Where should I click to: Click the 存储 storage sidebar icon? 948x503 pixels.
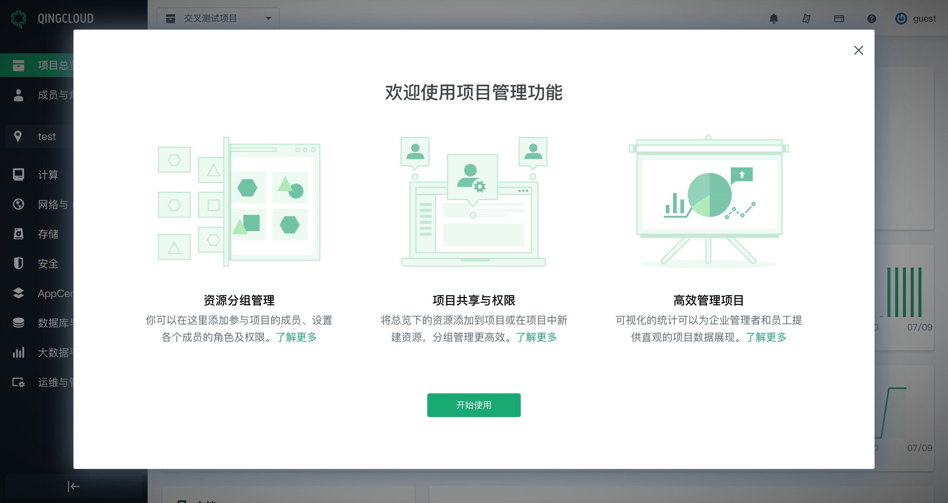(19, 234)
